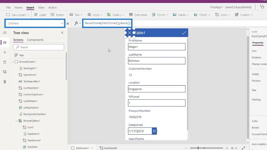Open the Custom components dropdown
Screen dimensions: 267x150
coord(244,15)
